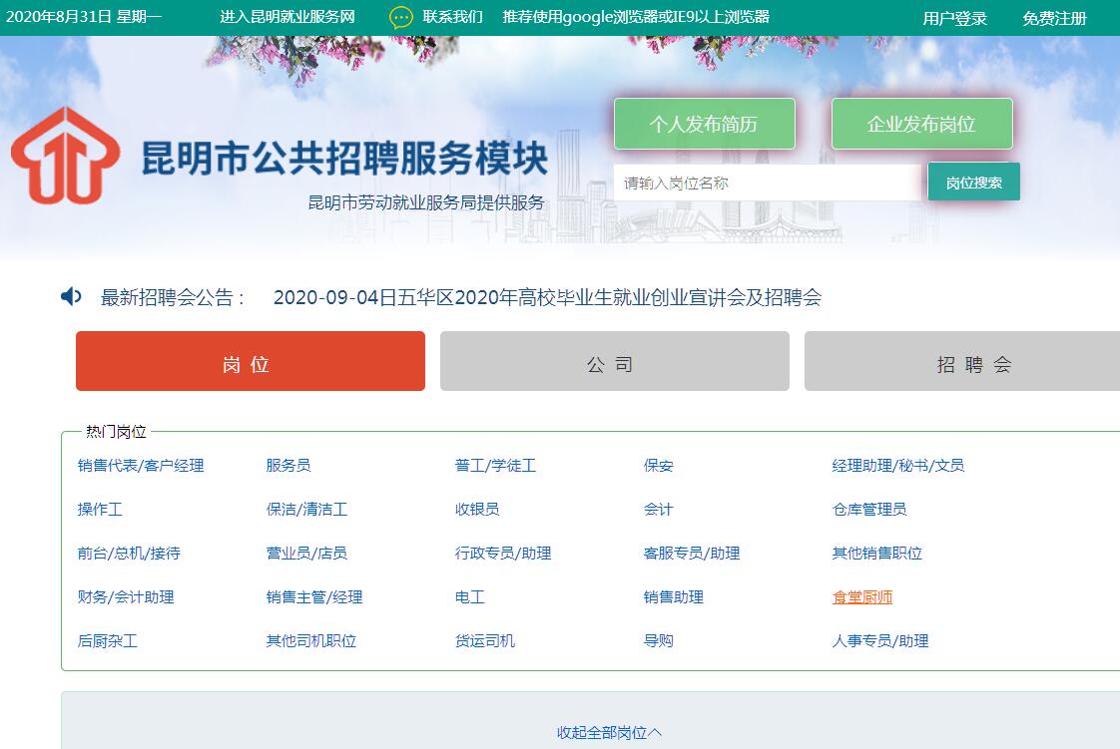The image size is (1120, 749).
Task: Open the latest job fair announcement link
Action: click(x=547, y=298)
